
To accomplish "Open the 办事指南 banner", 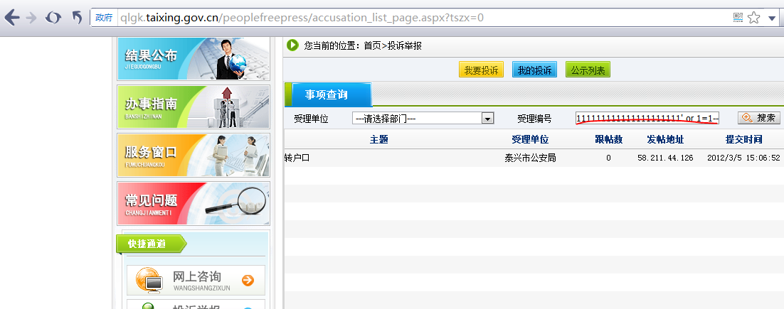I will [x=194, y=107].
